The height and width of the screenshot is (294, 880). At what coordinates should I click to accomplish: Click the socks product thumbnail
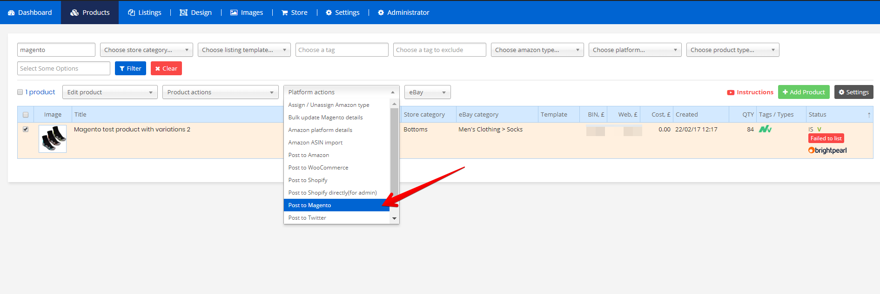(53, 139)
